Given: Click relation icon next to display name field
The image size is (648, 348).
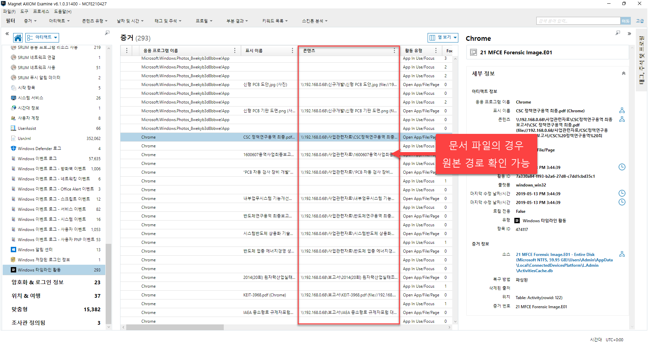Looking at the screenshot, I should [x=622, y=111].
